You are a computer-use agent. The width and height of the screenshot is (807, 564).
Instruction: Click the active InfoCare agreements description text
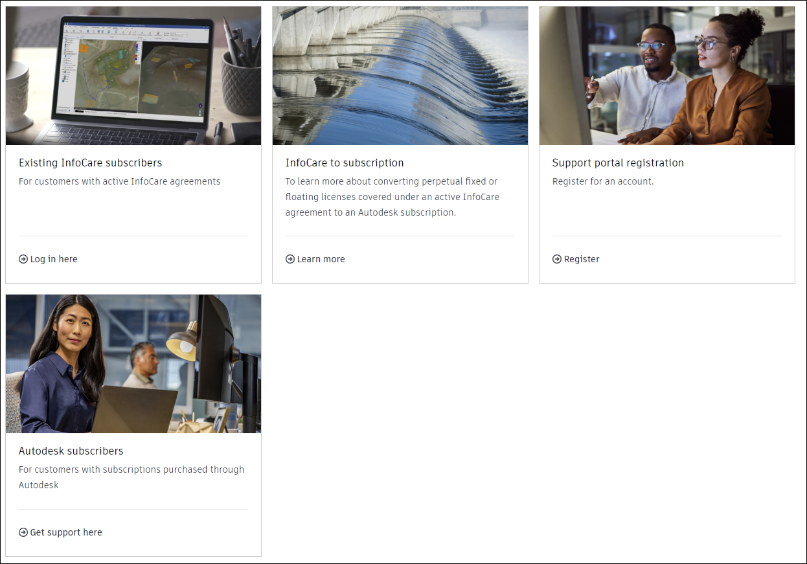120,181
